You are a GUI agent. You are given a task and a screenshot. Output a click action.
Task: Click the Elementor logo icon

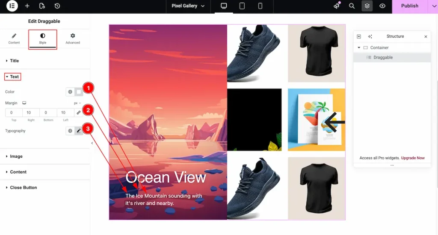pyautogui.click(x=12, y=6)
